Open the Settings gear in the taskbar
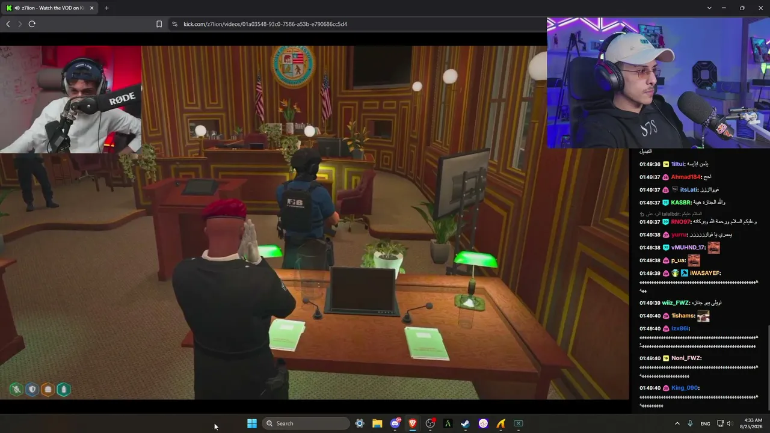 point(360,423)
